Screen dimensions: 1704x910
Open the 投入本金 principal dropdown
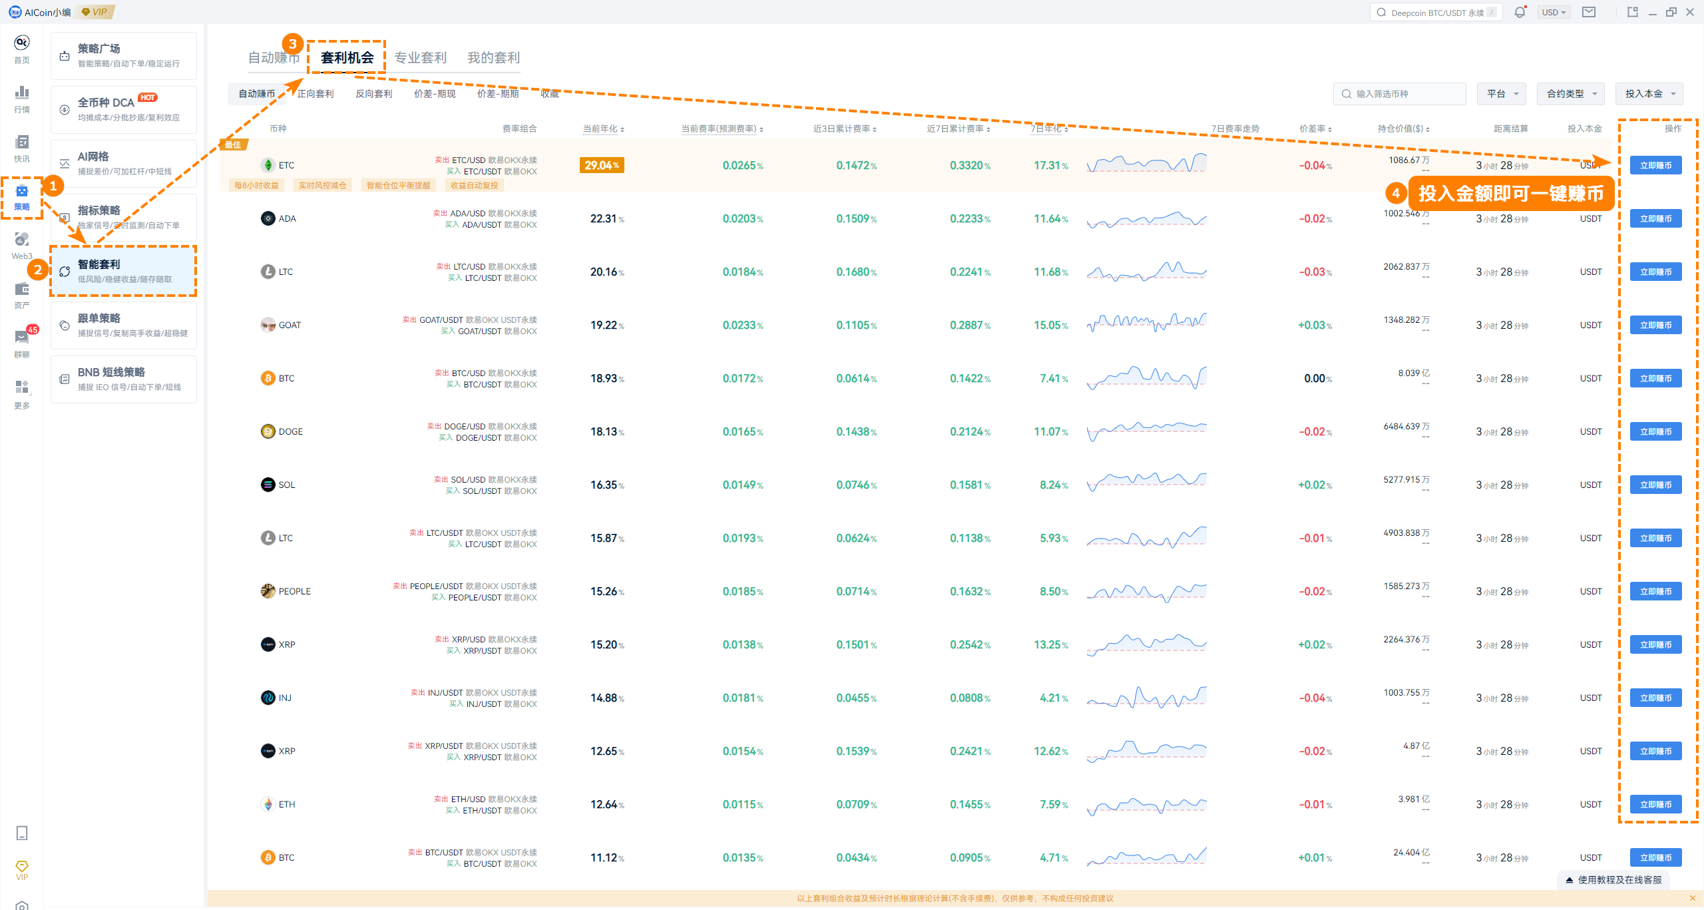click(x=1649, y=94)
